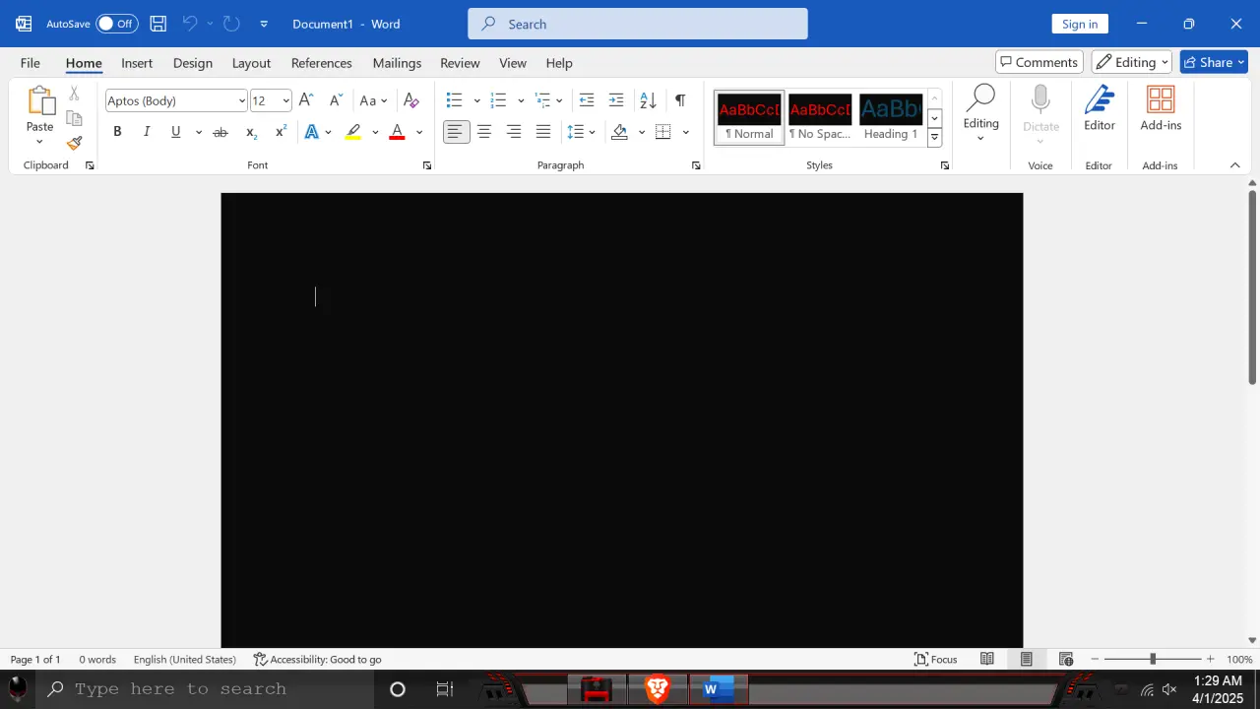Switch to the References tab
Image resolution: width=1260 pixels, height=709 pixels.
(322, 63)
